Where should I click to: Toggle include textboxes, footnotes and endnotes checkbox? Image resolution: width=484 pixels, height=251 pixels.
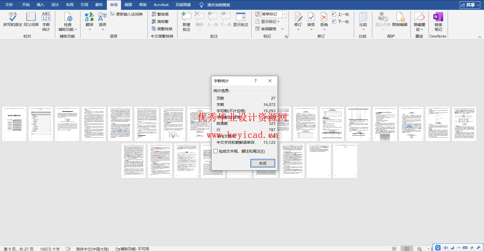point(216,151)
